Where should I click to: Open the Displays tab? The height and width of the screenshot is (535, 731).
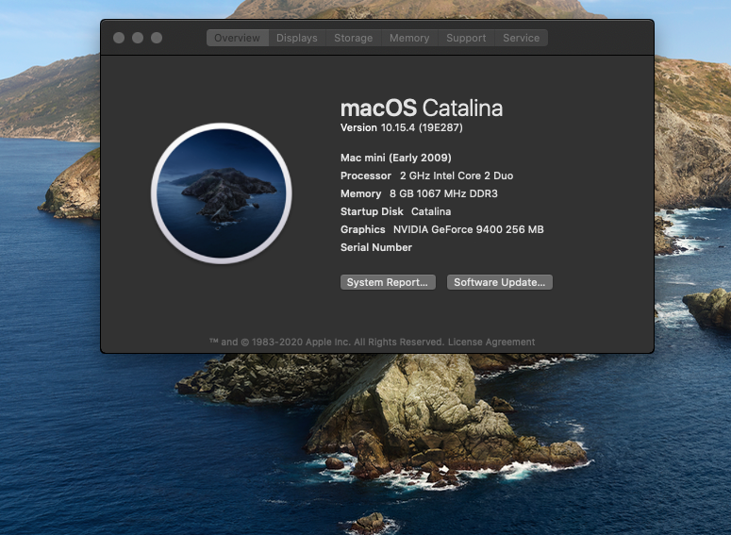click(x=297, y=38)
